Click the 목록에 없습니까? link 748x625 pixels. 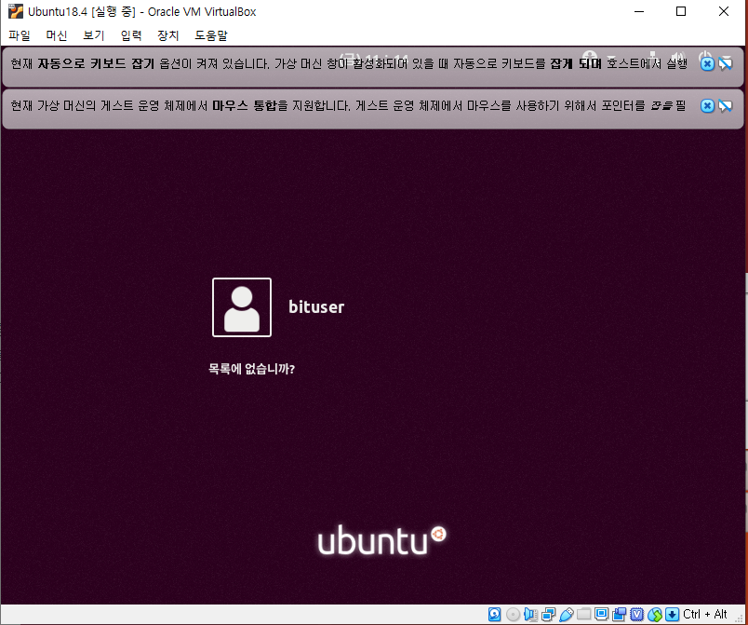click(252, 369)
